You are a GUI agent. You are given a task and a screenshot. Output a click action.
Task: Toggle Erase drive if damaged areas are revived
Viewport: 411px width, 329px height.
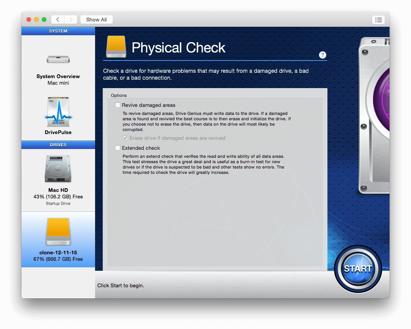pyautogui.click(x=125, y=138)
